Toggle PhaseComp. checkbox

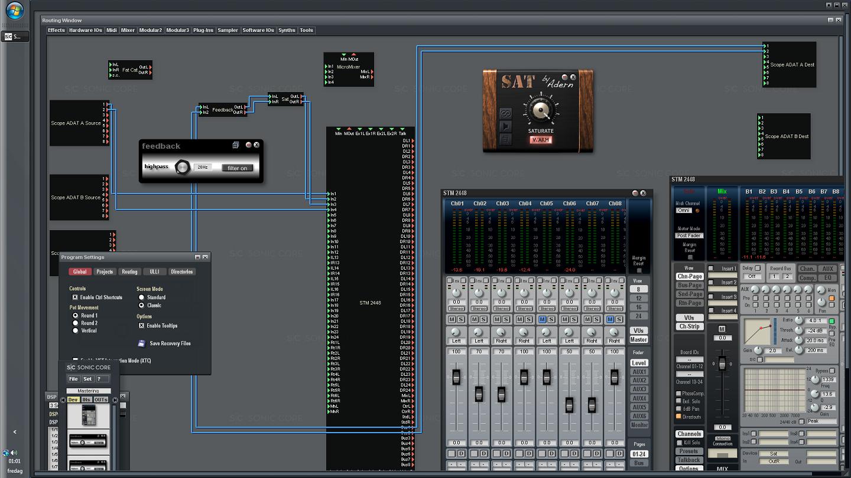pyautogui.click(x=678, y=394)
